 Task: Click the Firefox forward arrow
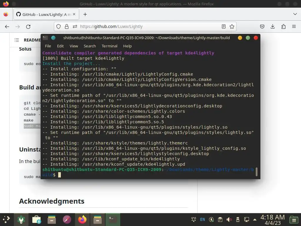click(18, 26)
